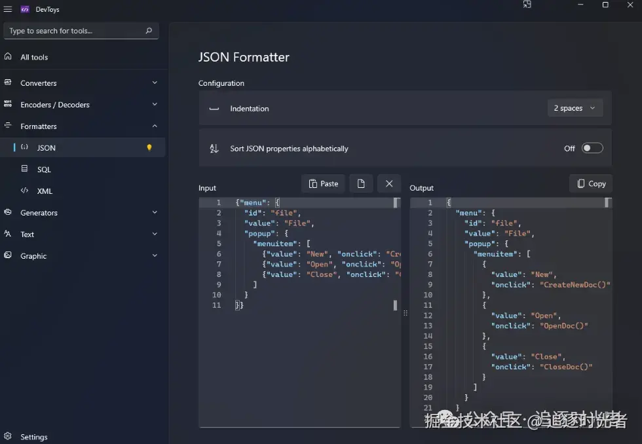Expand the Generators section chevron
The height and width of the screenshot is (444, 642).
(x=155, y=212)
